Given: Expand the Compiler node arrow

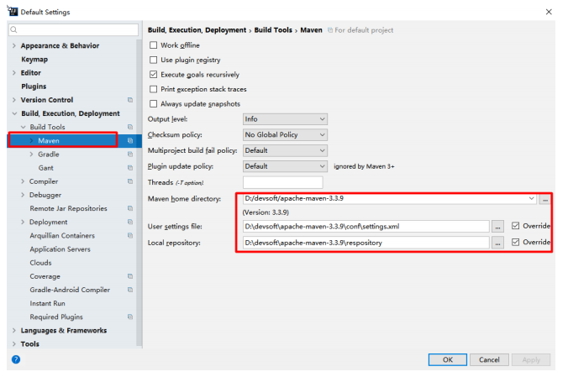Looking at the screenshot, I should (23, 181).
